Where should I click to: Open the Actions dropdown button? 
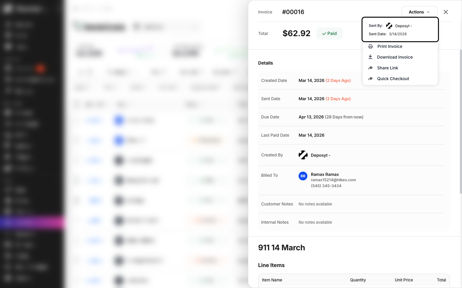[x=419, y=12]
